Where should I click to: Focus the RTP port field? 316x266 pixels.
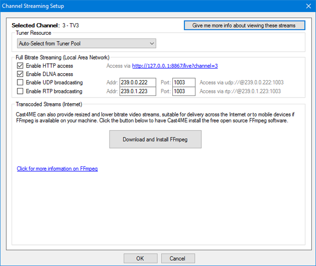click(184, 91)
